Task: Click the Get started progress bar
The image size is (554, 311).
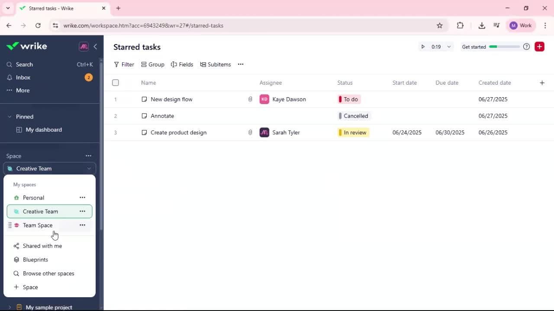Action: coord(504,47)
